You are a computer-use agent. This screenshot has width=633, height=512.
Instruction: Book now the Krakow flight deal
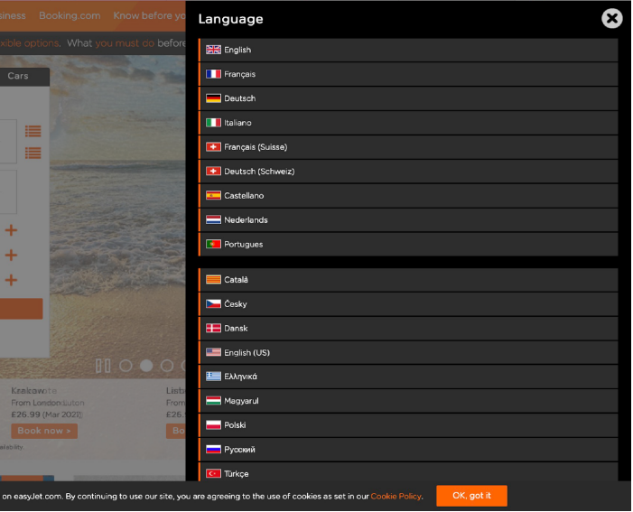44,431
